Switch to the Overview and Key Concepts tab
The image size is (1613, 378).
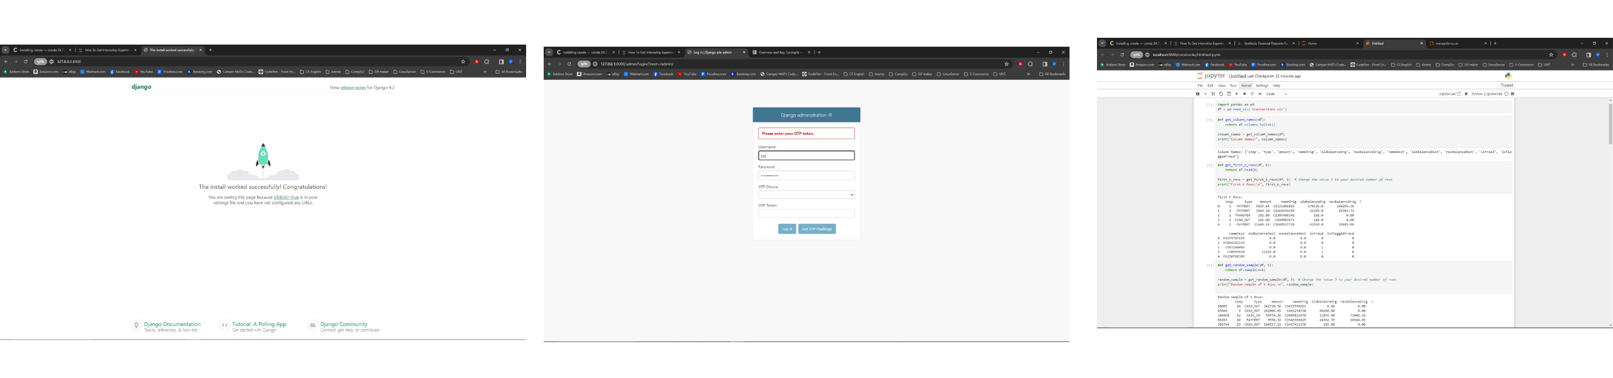(780, 52)
